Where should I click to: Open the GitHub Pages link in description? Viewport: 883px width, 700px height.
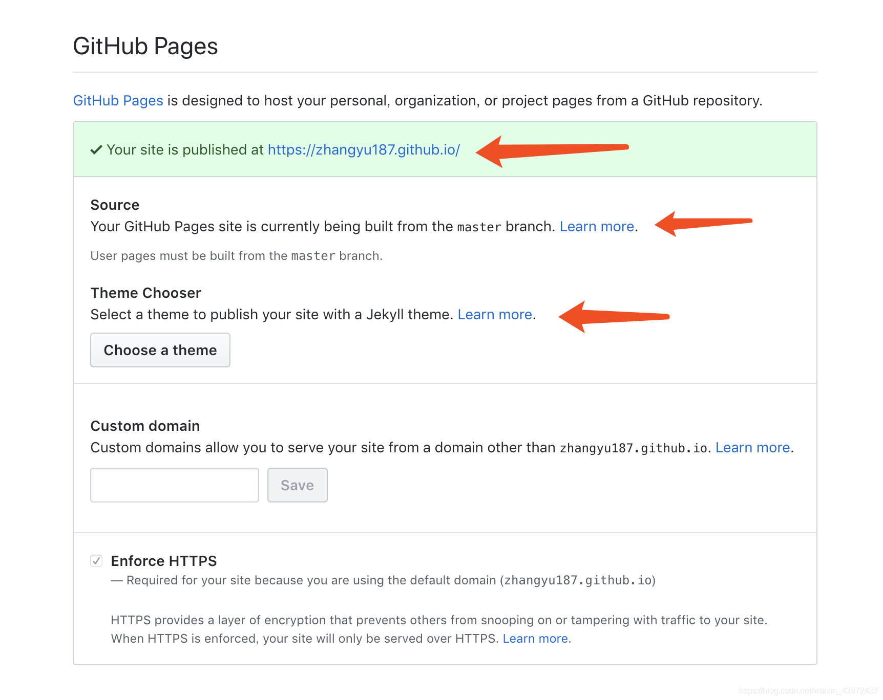118,101
